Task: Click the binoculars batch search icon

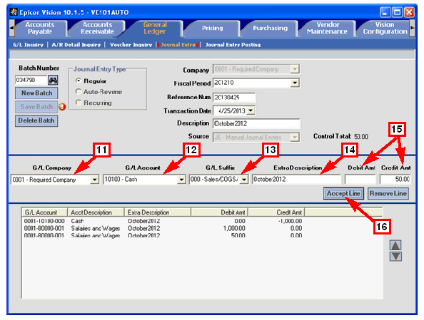Action: [x=53, y=81]
